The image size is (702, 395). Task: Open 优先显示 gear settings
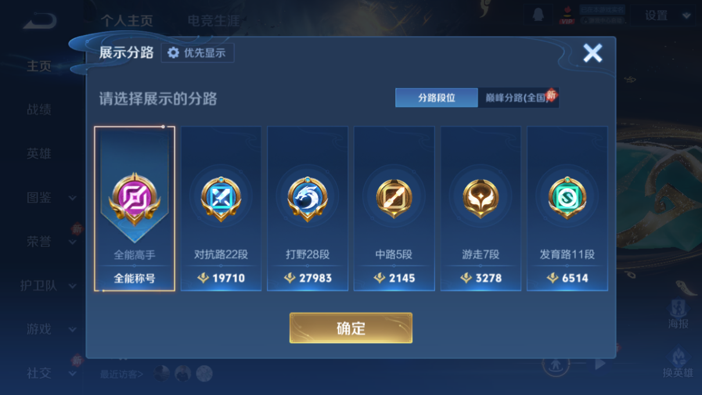197,53
